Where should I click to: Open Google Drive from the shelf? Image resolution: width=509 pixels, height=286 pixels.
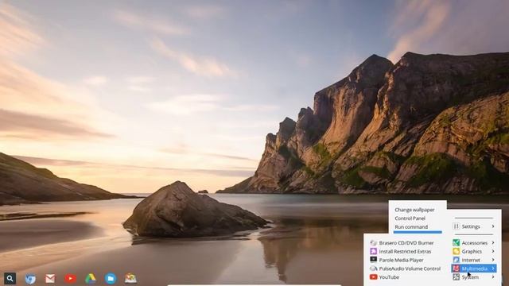pos(90,279)
